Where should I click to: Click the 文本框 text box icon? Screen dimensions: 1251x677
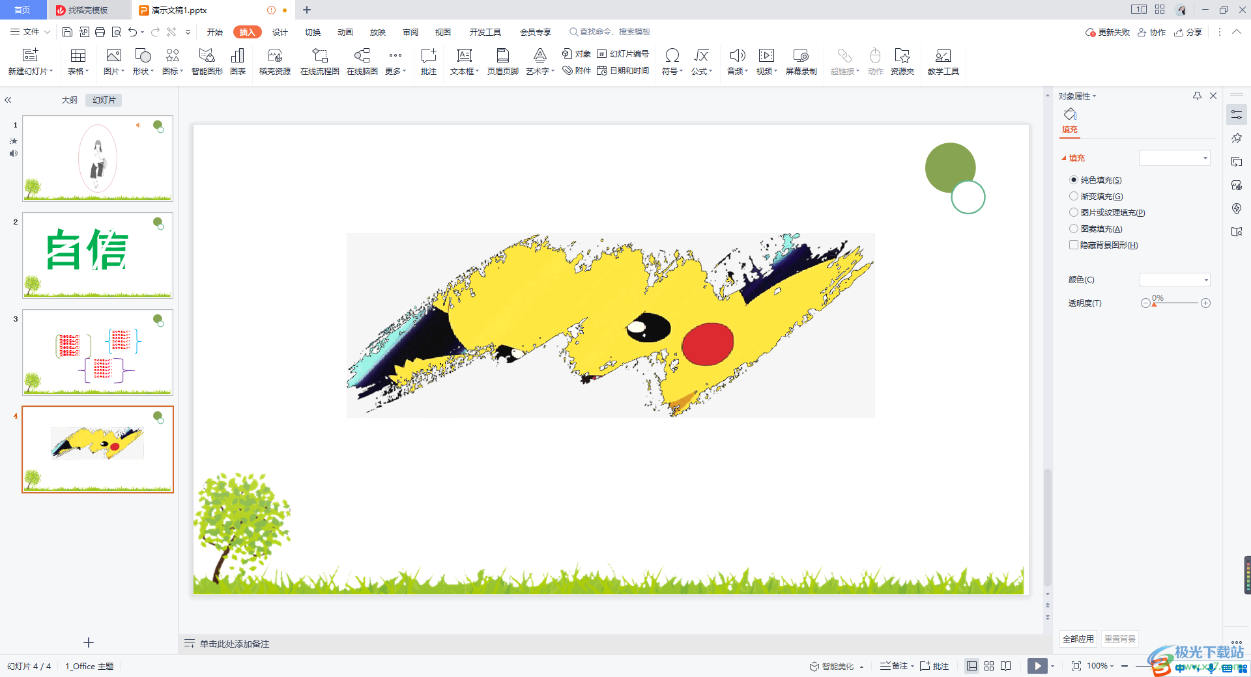tap(464, 55)
